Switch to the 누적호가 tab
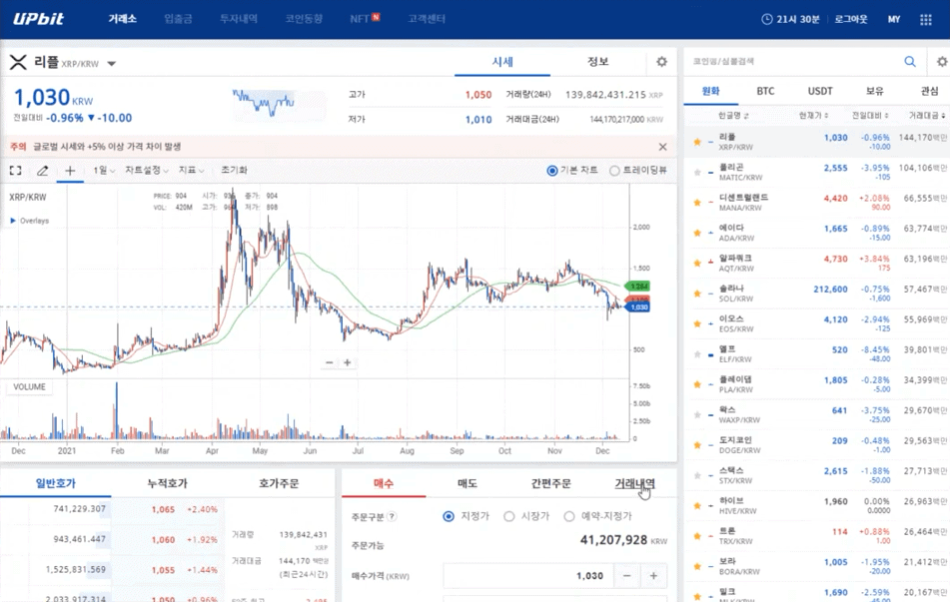 click(x=167, y=483)
